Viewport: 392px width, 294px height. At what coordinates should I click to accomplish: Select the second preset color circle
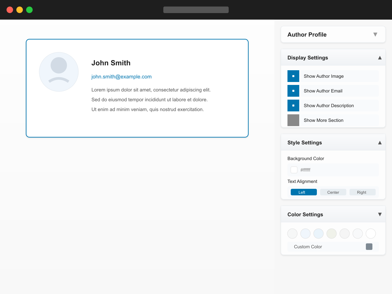305,234
